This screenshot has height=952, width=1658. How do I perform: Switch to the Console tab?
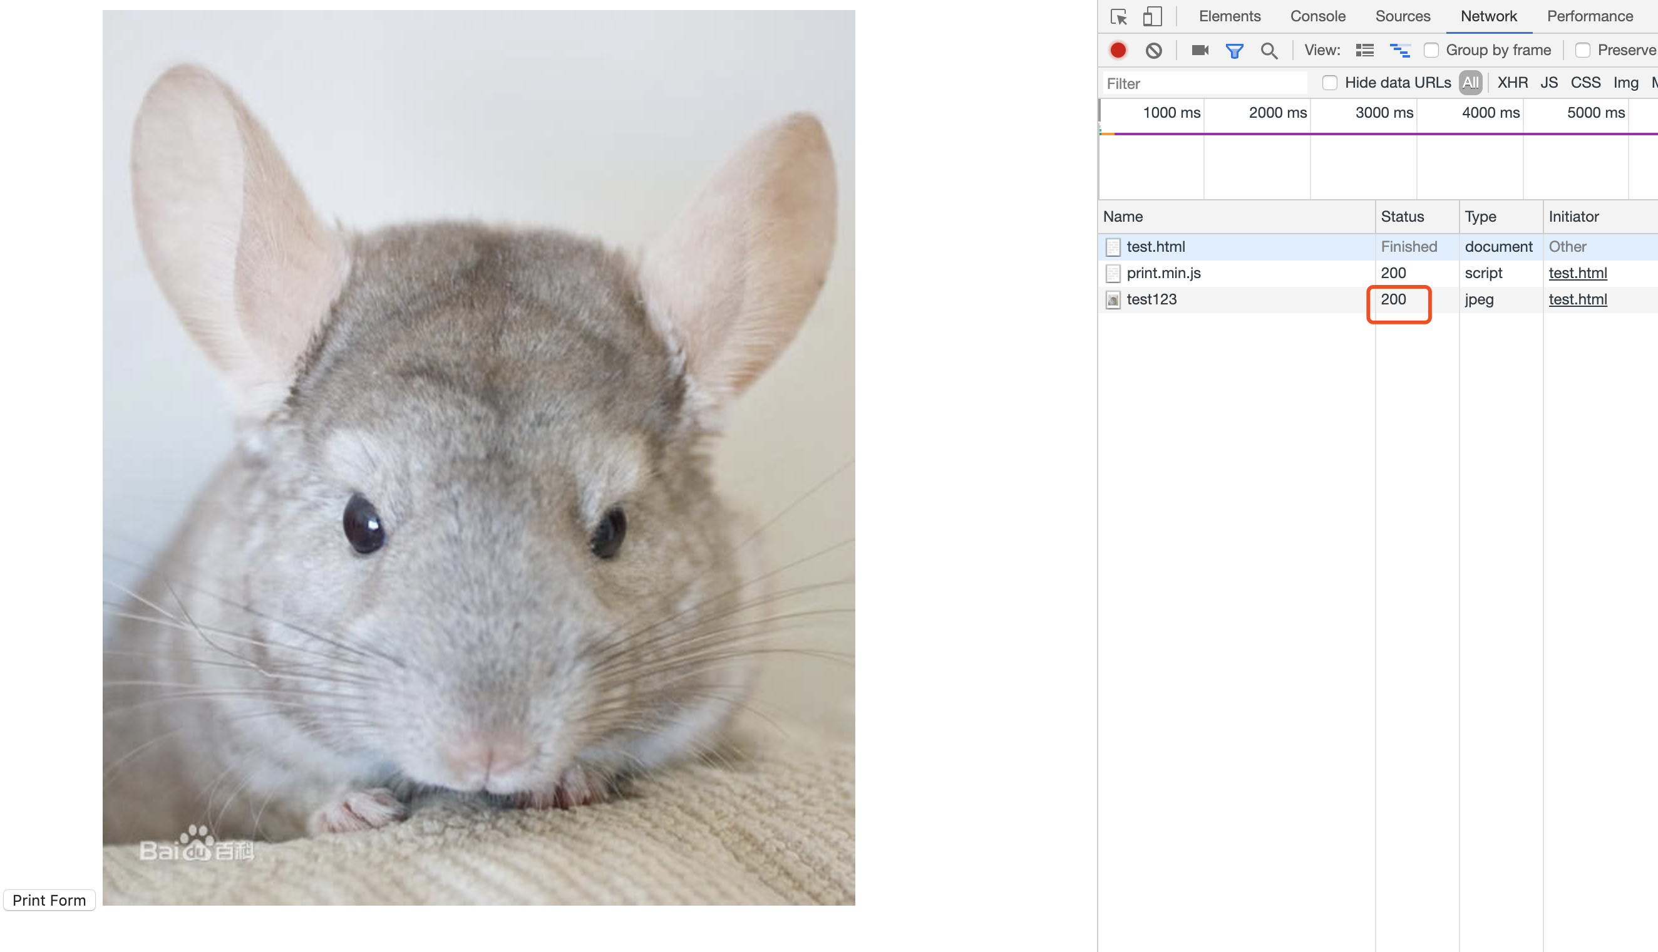(x=1317, y=16)
